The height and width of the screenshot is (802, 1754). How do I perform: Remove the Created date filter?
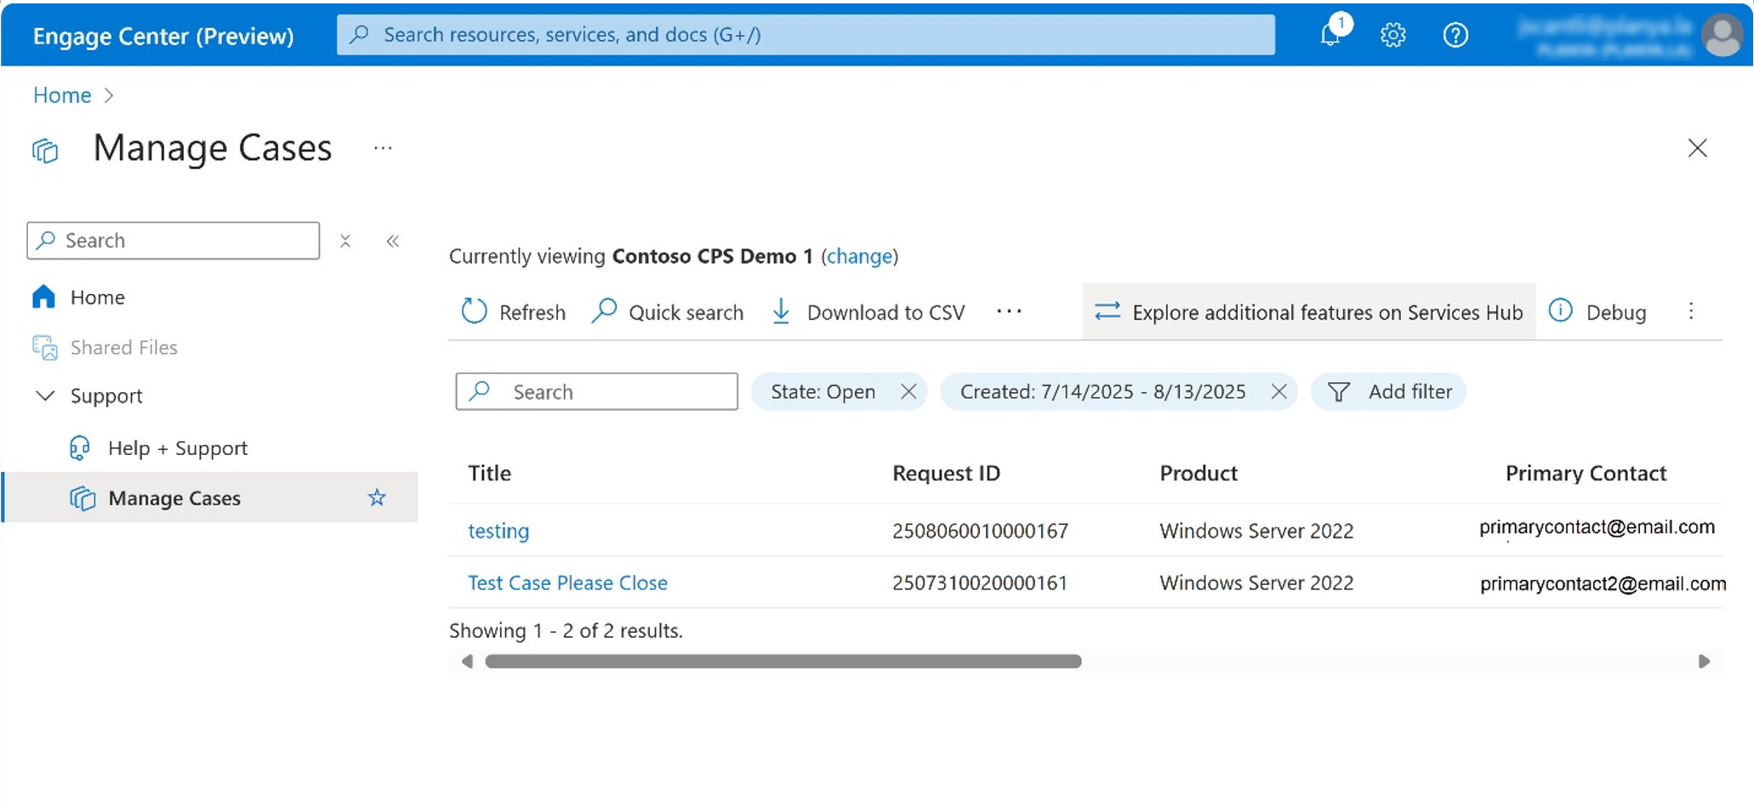point(1278,391)
